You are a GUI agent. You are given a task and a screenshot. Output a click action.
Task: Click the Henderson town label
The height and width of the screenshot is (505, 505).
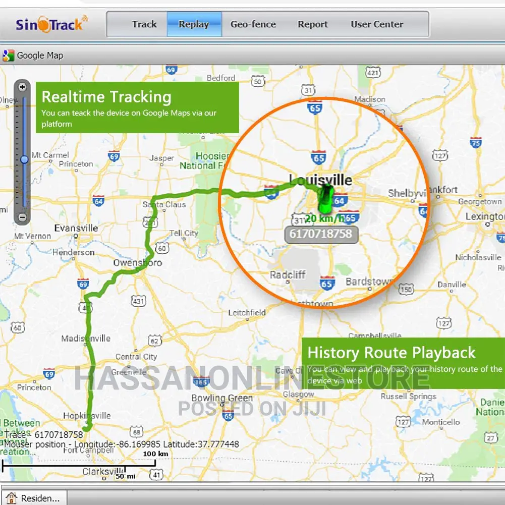point(74,252)
